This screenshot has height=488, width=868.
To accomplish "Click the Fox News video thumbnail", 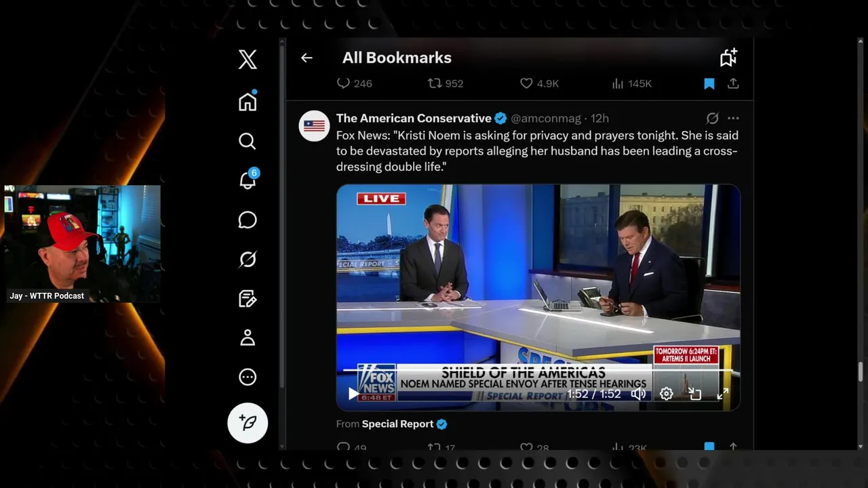I will click(538, 297).
